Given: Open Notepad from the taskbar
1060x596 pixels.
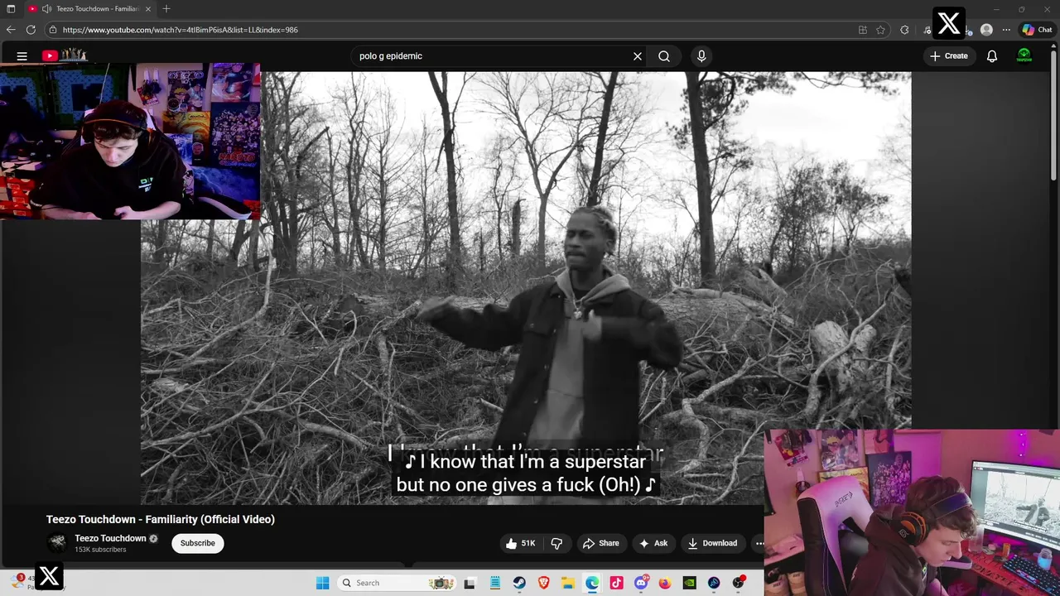Looking at the screenshot, I should [494, 583].
